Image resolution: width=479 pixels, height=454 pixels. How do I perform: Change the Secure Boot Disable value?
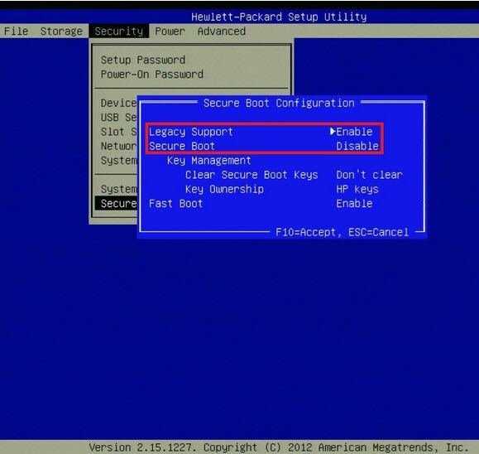coord(357,147)
